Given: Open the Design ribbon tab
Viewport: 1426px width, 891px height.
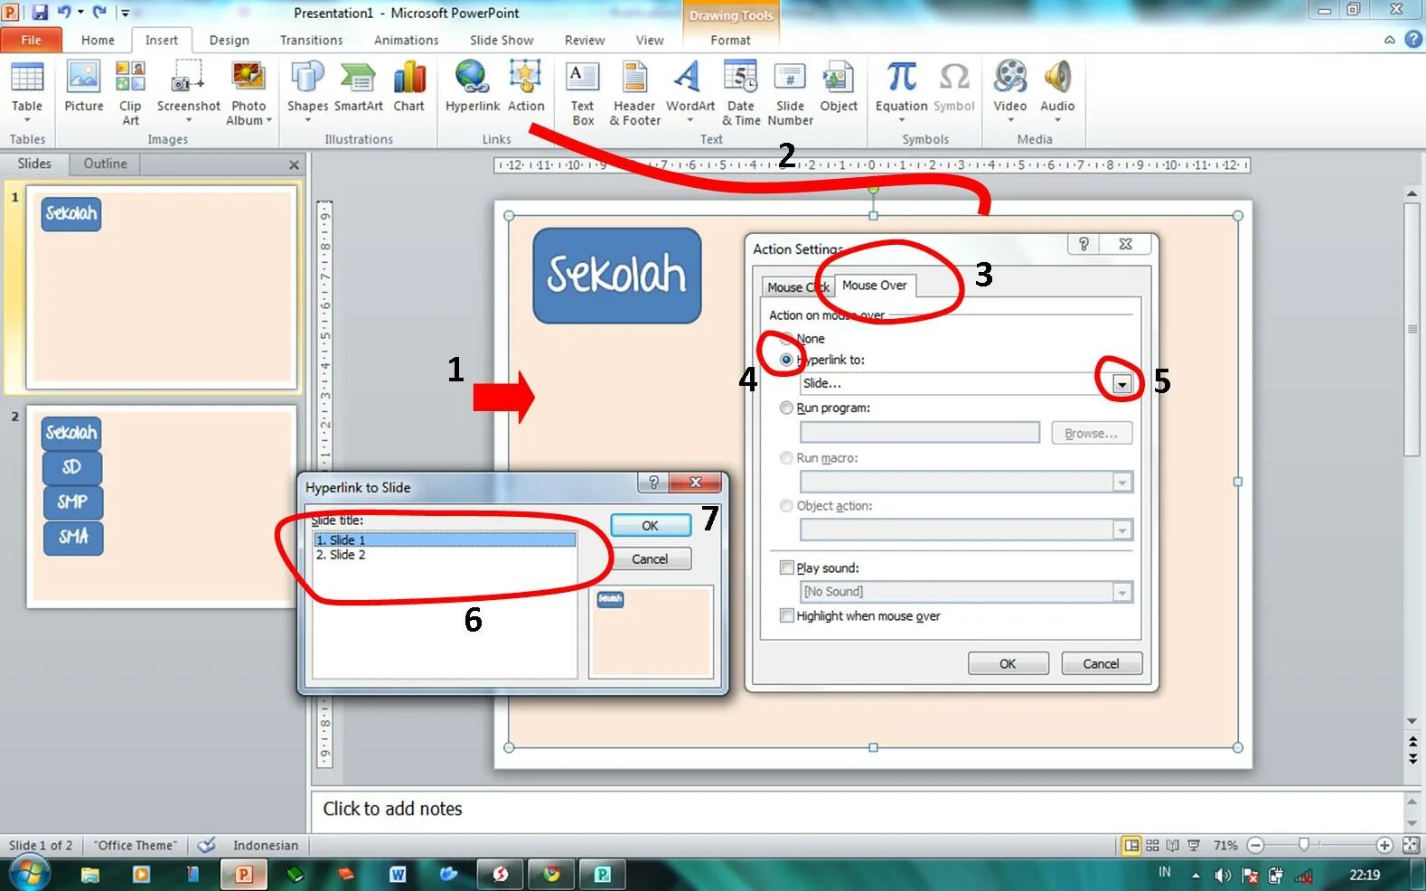Looking at the screenshot, I should [x=230, y=40].
